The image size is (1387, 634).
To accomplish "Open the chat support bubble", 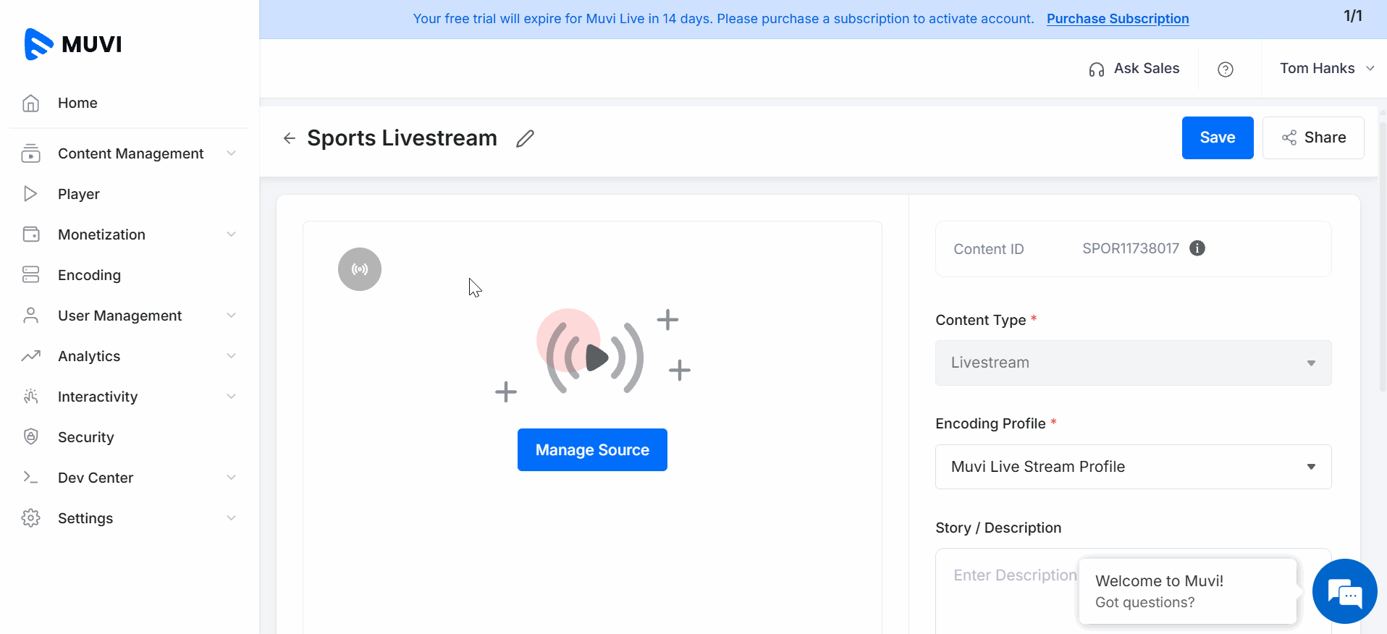I will 1344,591.
